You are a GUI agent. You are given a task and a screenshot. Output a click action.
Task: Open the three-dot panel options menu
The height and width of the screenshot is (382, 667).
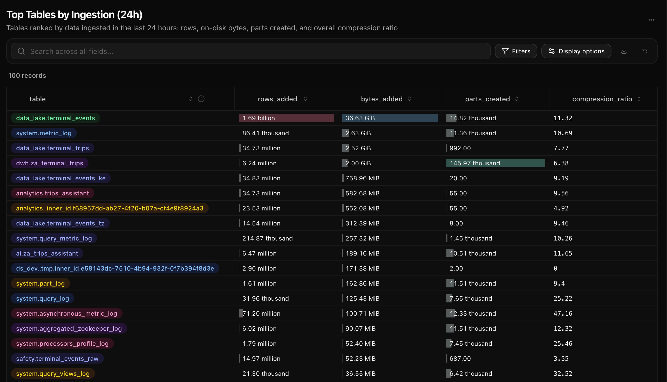(651, 20)
